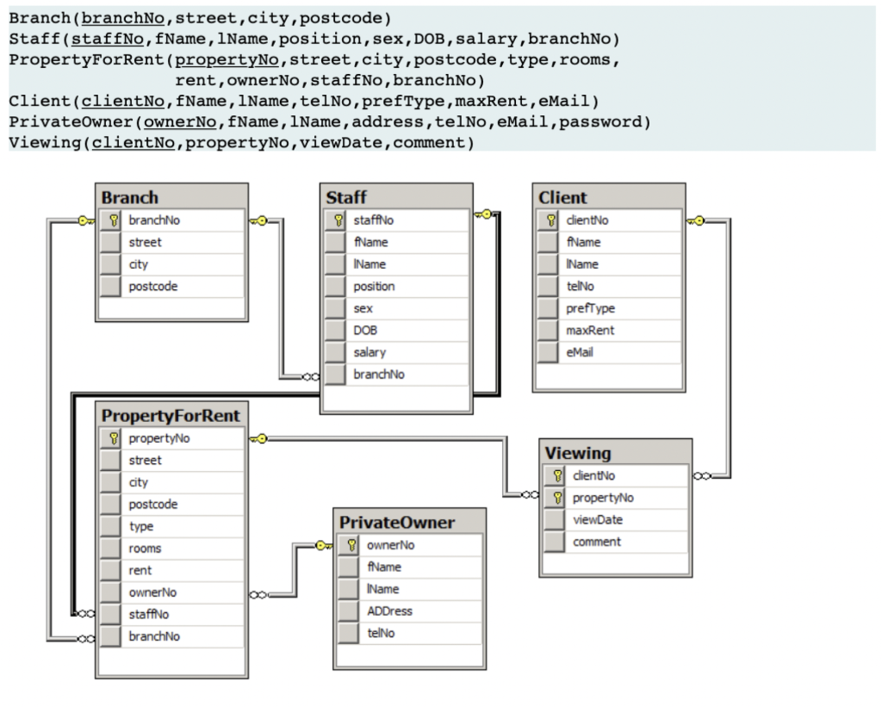
Task: Select the city column in Branch table
Action: pos(171,264)
